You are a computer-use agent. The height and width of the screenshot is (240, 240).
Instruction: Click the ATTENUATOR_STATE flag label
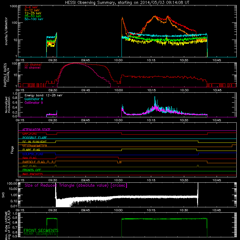pos(36,130)
